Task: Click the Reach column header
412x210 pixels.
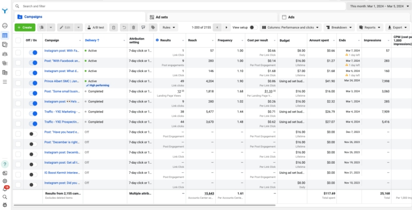Action: coord(193,40)
